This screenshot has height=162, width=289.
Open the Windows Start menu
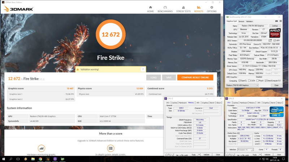coord(3,159)
